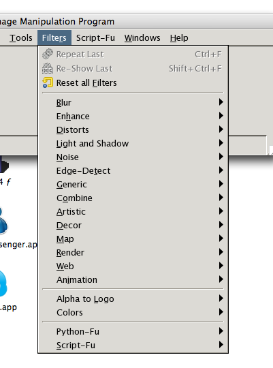This screenshot has height=368, width=273.
Task: Choose Edge-Detect from the Filters menu
Action: point(133,170)
